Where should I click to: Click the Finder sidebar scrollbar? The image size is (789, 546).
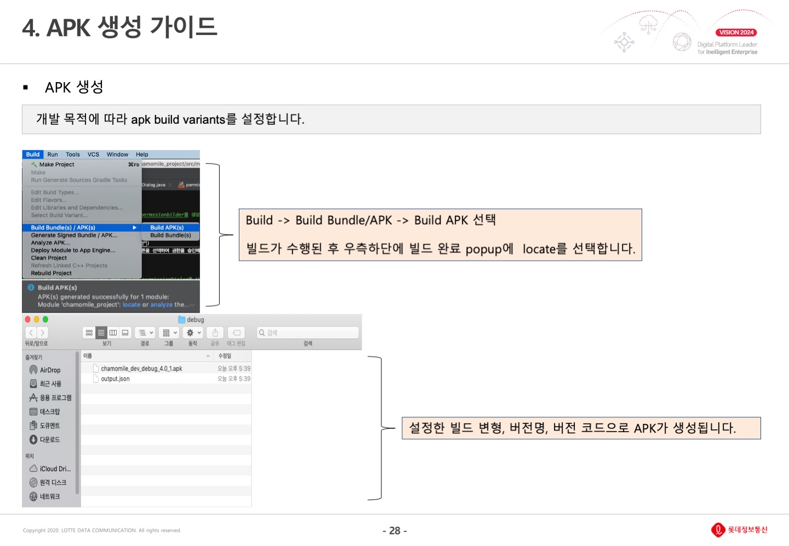[x=77, y=423]
